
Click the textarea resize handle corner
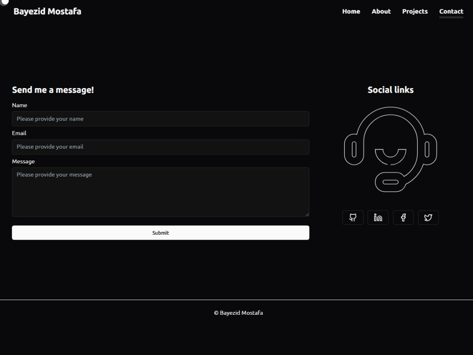pyautogui.click(x=307, y=214)
